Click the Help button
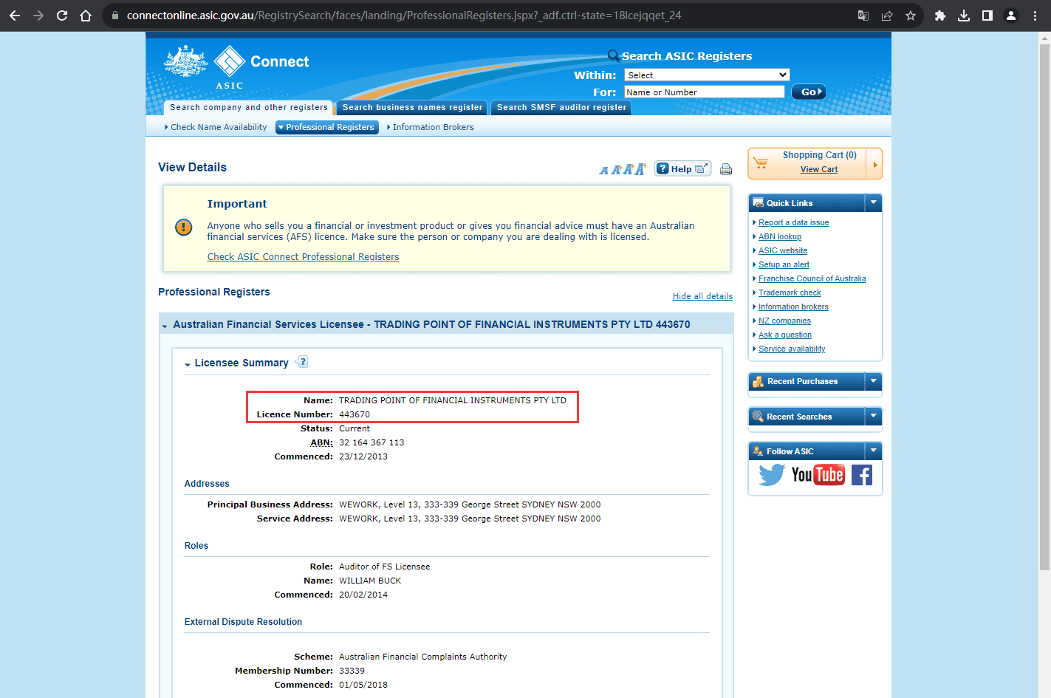The width and height of the screenshot is (1051, 698). pyautogui.click(x=682, y=169)
